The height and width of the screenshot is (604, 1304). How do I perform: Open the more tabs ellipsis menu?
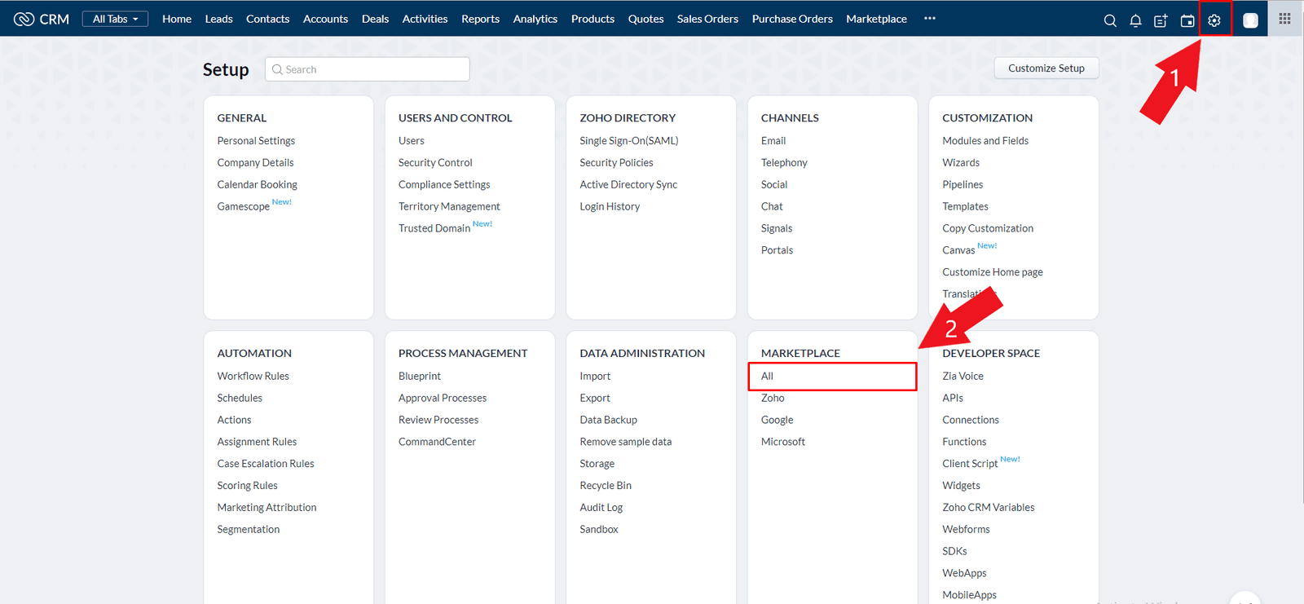click(930, 18)
